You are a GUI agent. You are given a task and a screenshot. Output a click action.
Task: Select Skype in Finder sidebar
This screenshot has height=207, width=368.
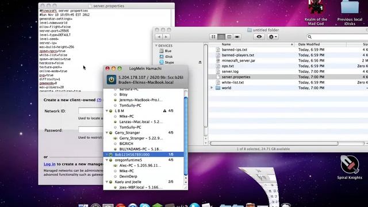tap(169, 63)
